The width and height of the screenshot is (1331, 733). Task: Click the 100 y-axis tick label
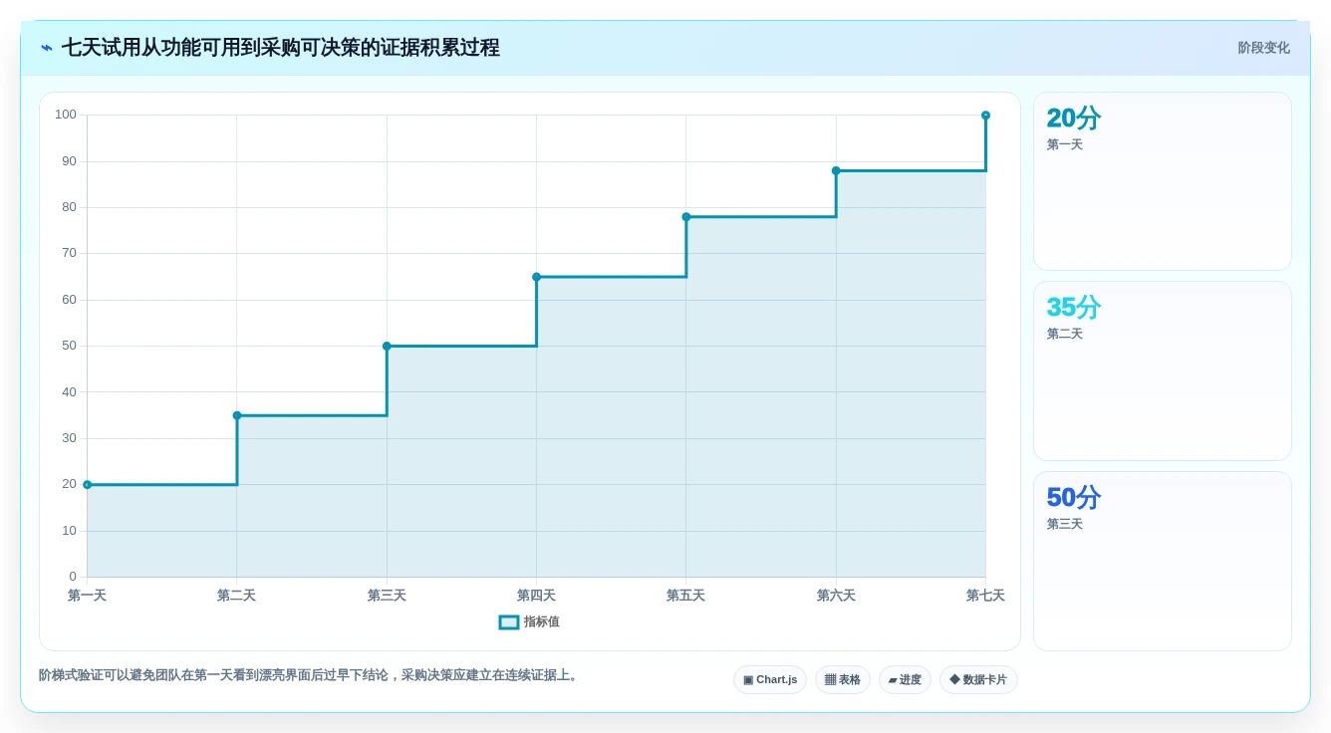pos(66,115)
